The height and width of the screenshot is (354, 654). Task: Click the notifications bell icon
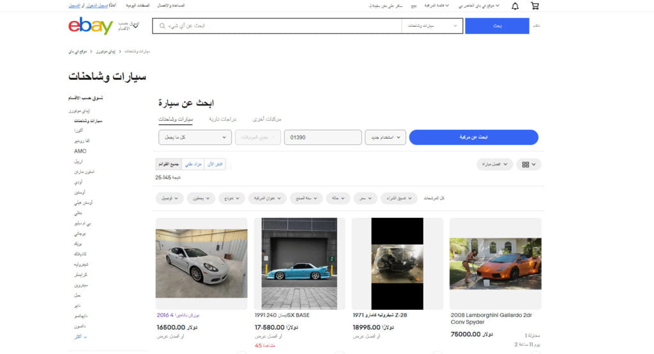[515, 6]
